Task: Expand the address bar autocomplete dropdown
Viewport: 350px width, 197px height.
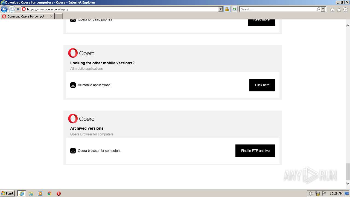Action: (221, 9)
